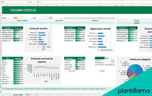Select the Diciembre month cell
This screenshot has height=96, width=152.
pos(8,84)
